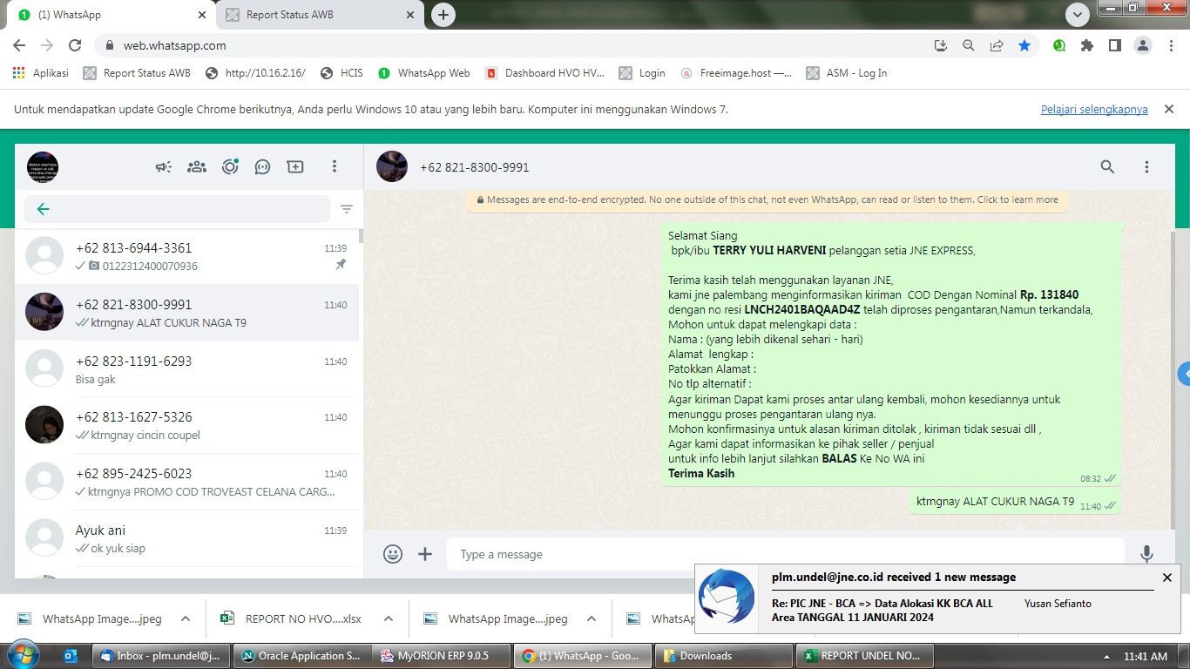The height and width of the screenshot is (669, 1190).
Task: Open WhatsApp Communities icon
Action: pyautogui.click(x=197, y=166)
